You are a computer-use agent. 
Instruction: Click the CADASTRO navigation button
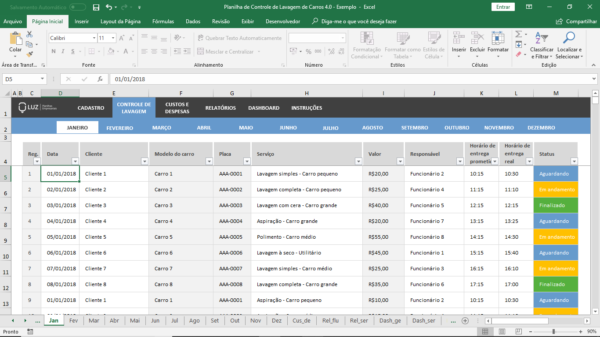(x=91, y=108)
